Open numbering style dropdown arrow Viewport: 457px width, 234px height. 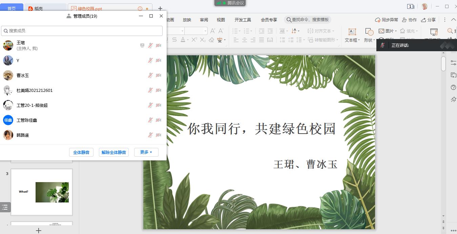click(x=251, y=31)
